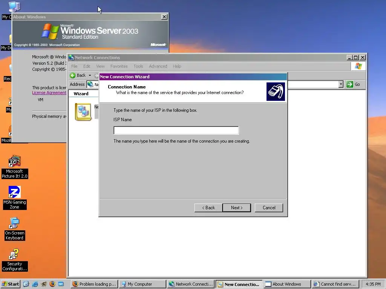Minimize the Network Connections window
The image size is (386, 289).
[x=349, y=58]
